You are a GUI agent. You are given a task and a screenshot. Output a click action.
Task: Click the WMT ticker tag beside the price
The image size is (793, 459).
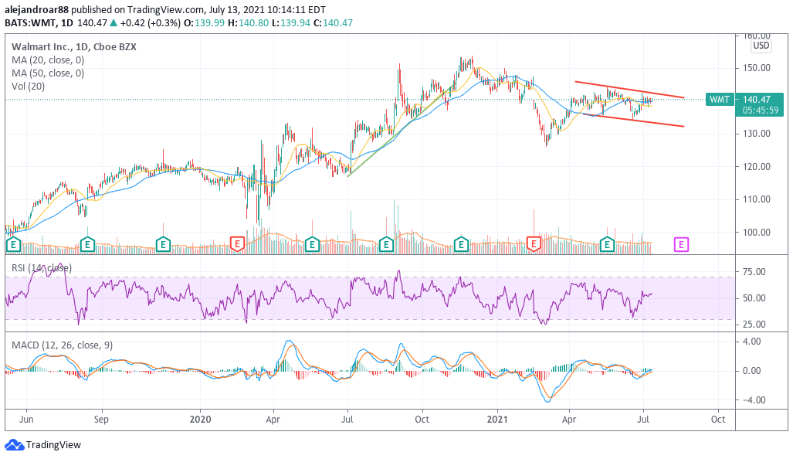pos(720,100)
